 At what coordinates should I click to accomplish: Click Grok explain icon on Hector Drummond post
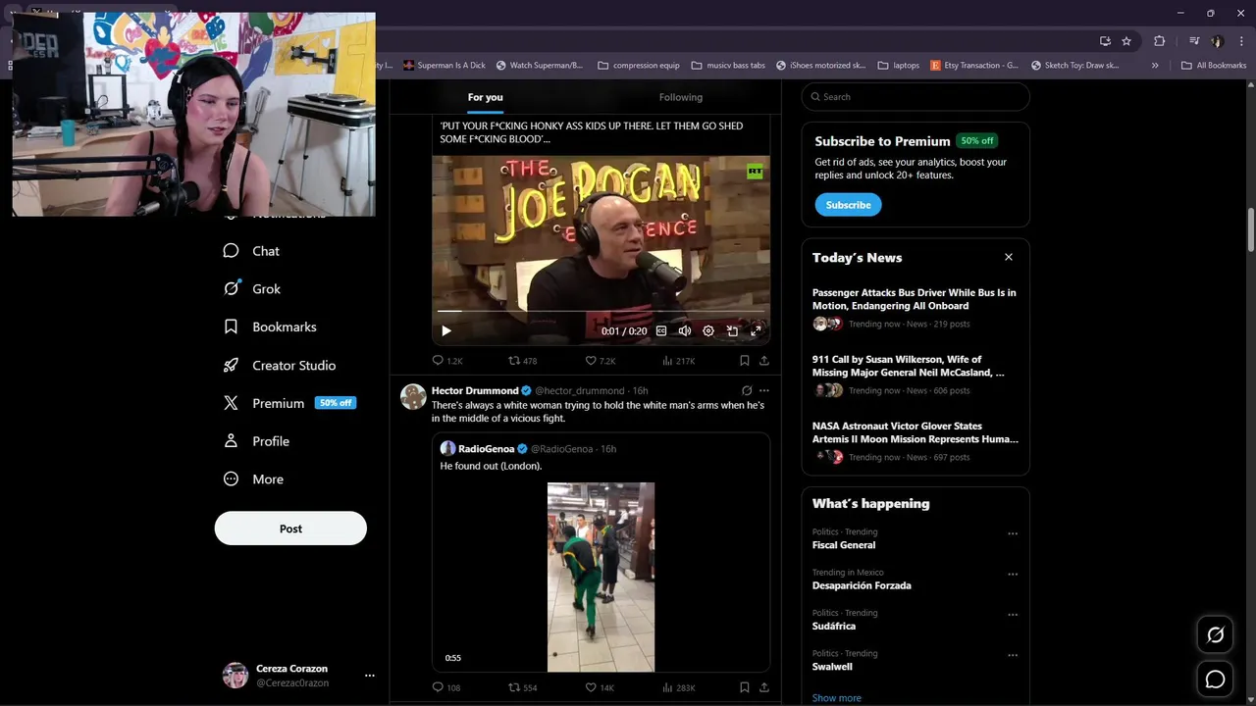[747, 390]
